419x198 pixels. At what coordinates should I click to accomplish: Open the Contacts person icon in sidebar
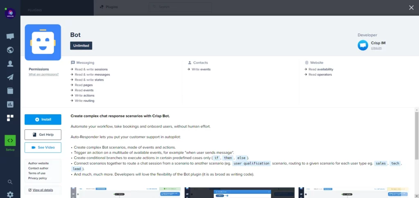[10, 63]
